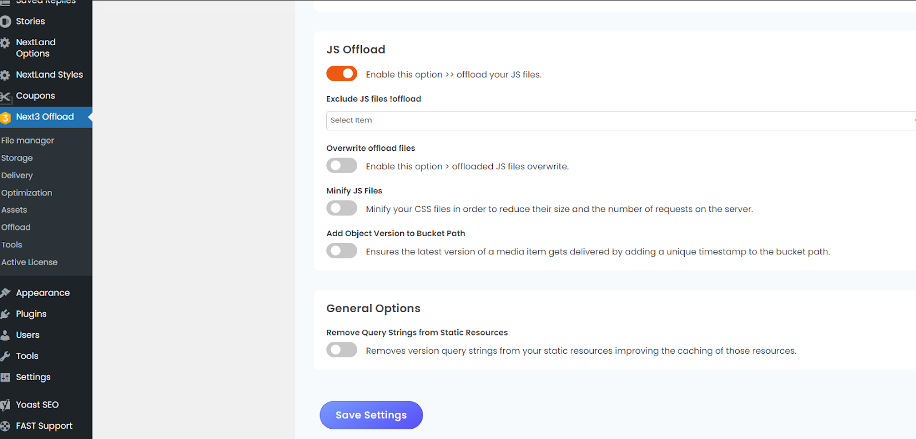
Task: Click the Users person icon
Action: [6, 336]
